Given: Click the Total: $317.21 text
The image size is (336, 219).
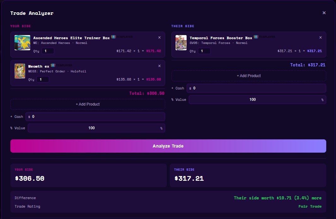Looking at the screenshot, I should pos(308,65).
